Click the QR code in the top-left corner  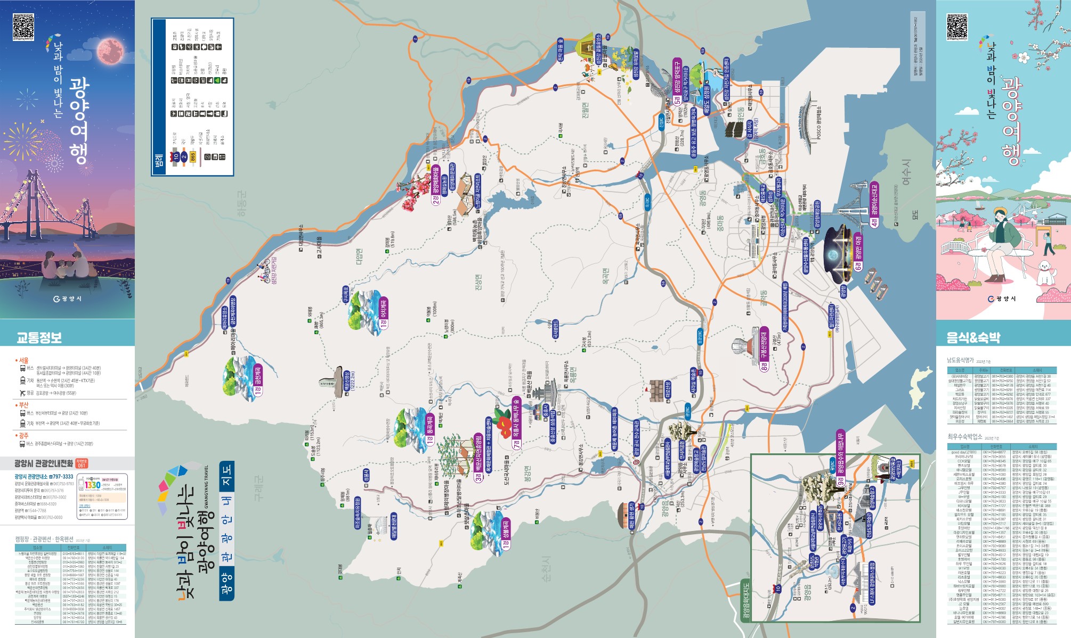(x=23, y=27)
